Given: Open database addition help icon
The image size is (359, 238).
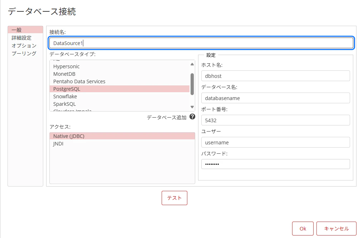Looking at the screenshot, I should pos(192,117).
